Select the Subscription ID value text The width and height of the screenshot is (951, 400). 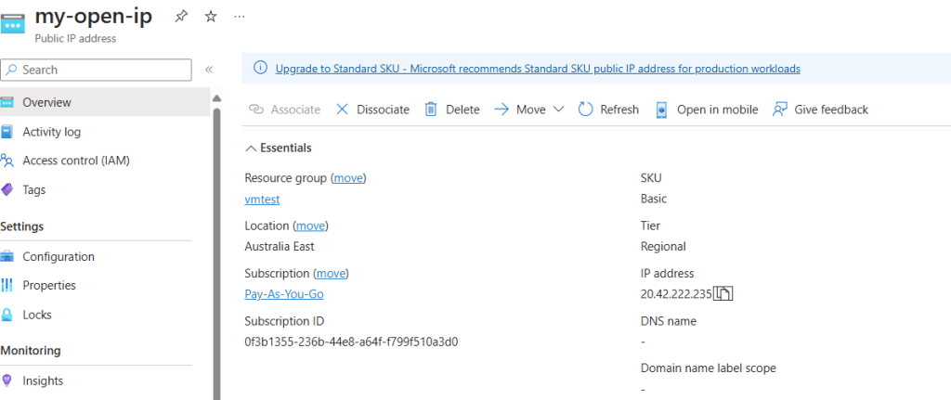coord(351,342)
